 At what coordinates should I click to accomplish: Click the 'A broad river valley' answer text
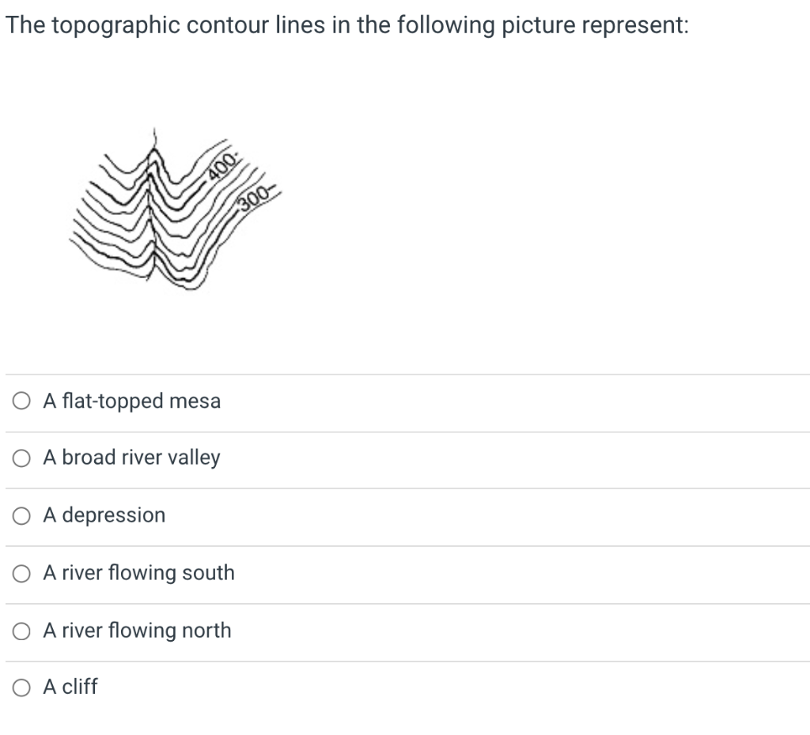click(131, 458)
